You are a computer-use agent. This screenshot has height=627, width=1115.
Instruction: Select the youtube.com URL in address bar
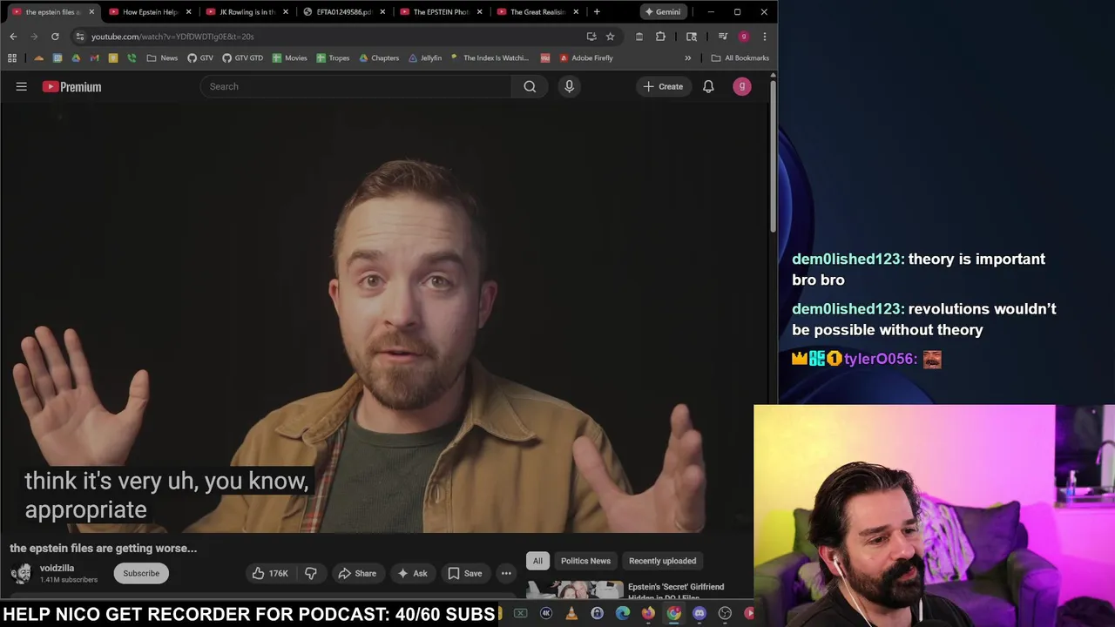pos(172,37)
